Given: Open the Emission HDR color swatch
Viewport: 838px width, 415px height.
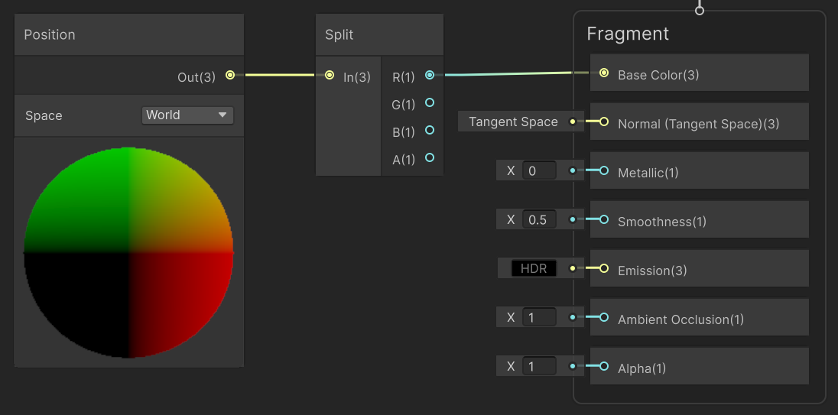Looking at the screenshot, I should pyautogui.click(x=534, y=269).
